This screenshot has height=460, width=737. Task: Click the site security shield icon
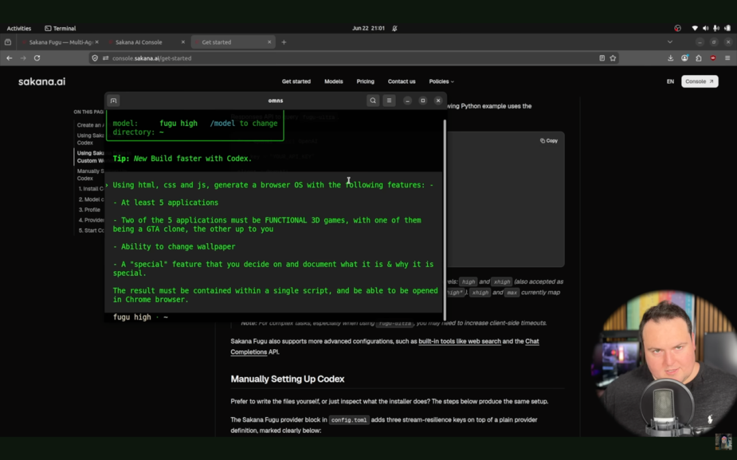click(95, 58)
